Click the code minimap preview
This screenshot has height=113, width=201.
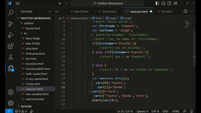coord(188,24)
